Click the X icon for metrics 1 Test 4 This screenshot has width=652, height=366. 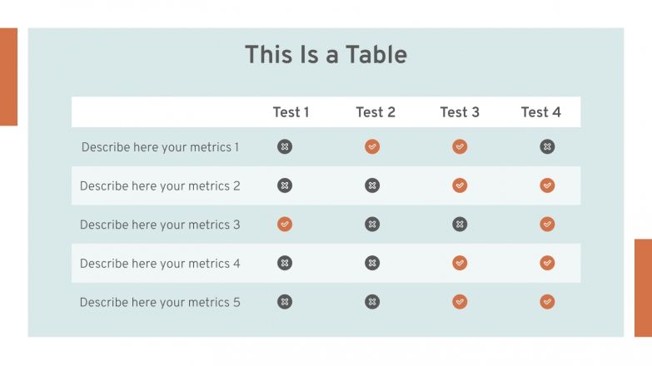pos(547,147)
